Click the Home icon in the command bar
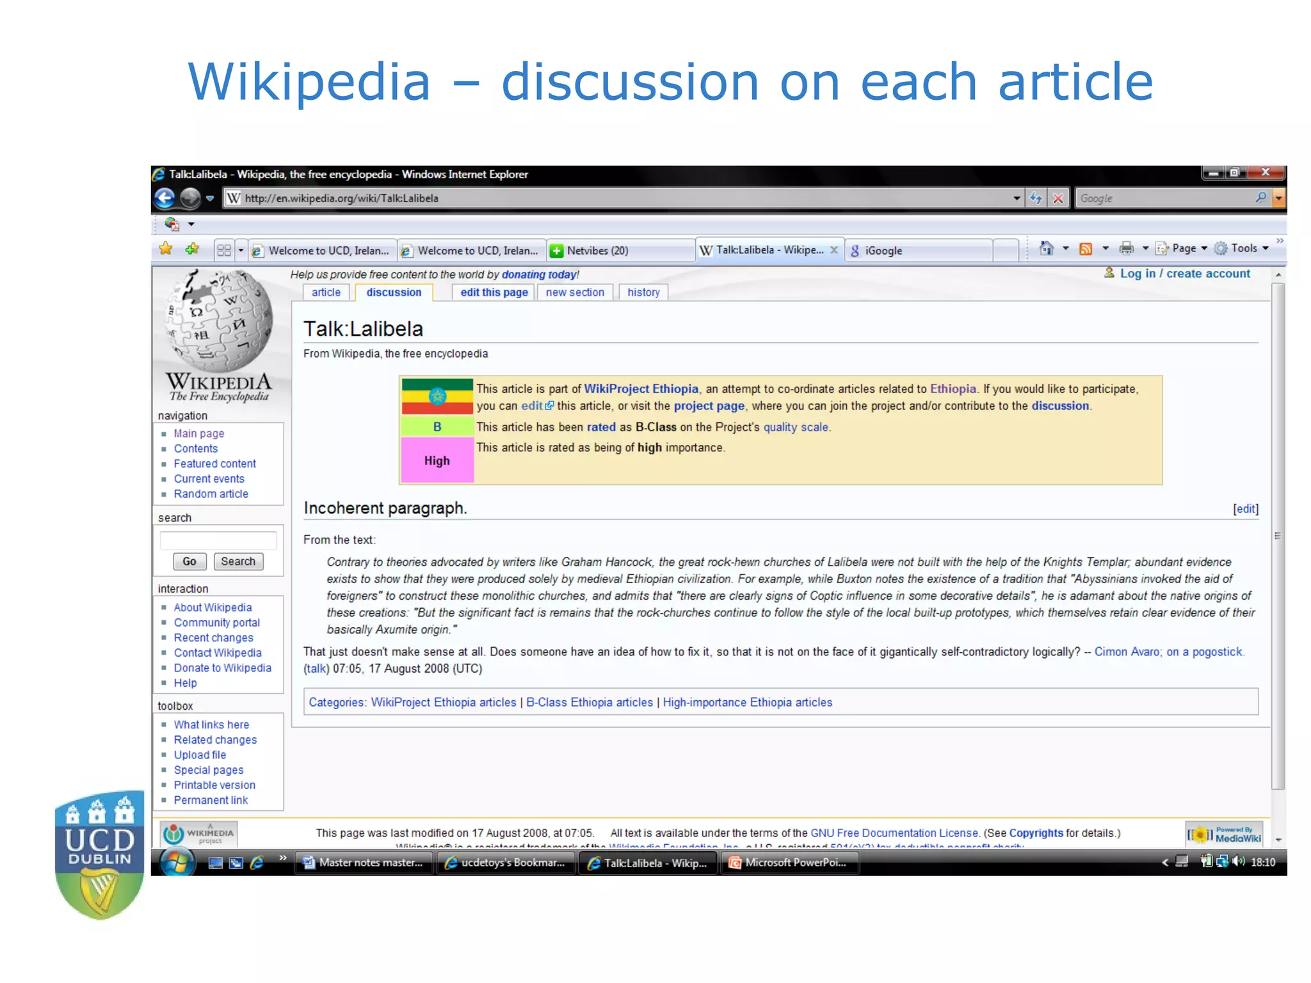Image resolution: width=1311 pixels, height=983 pixels. coord(1047,248)
